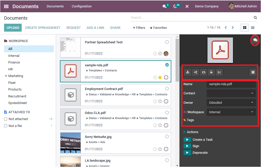
Task: Select the Recruitment workspace
Action: pyautogui.click(x=17, y=96)
